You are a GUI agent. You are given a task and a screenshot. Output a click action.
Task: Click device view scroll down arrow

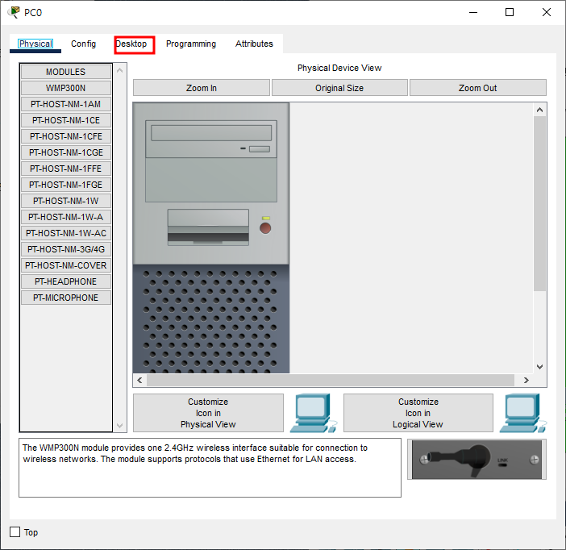coord(539,367)
